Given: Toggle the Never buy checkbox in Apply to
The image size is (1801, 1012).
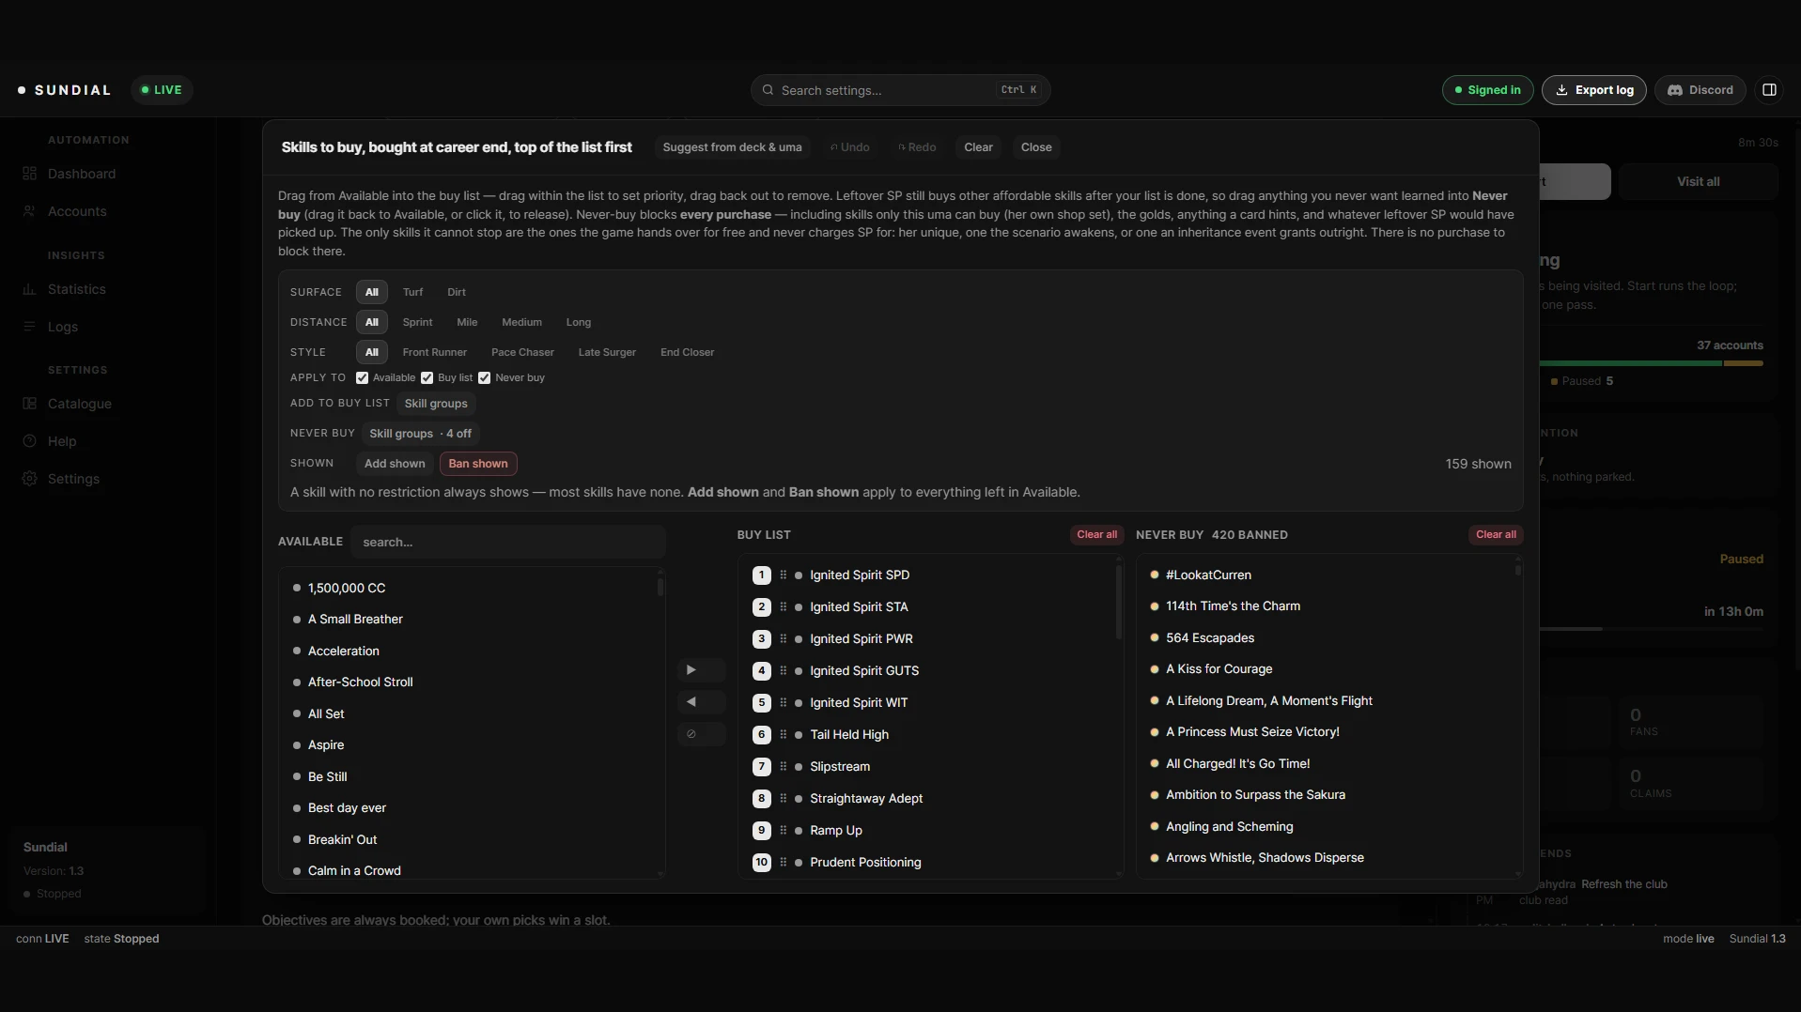Looking at the screenshot, I should tap(484, 377).
